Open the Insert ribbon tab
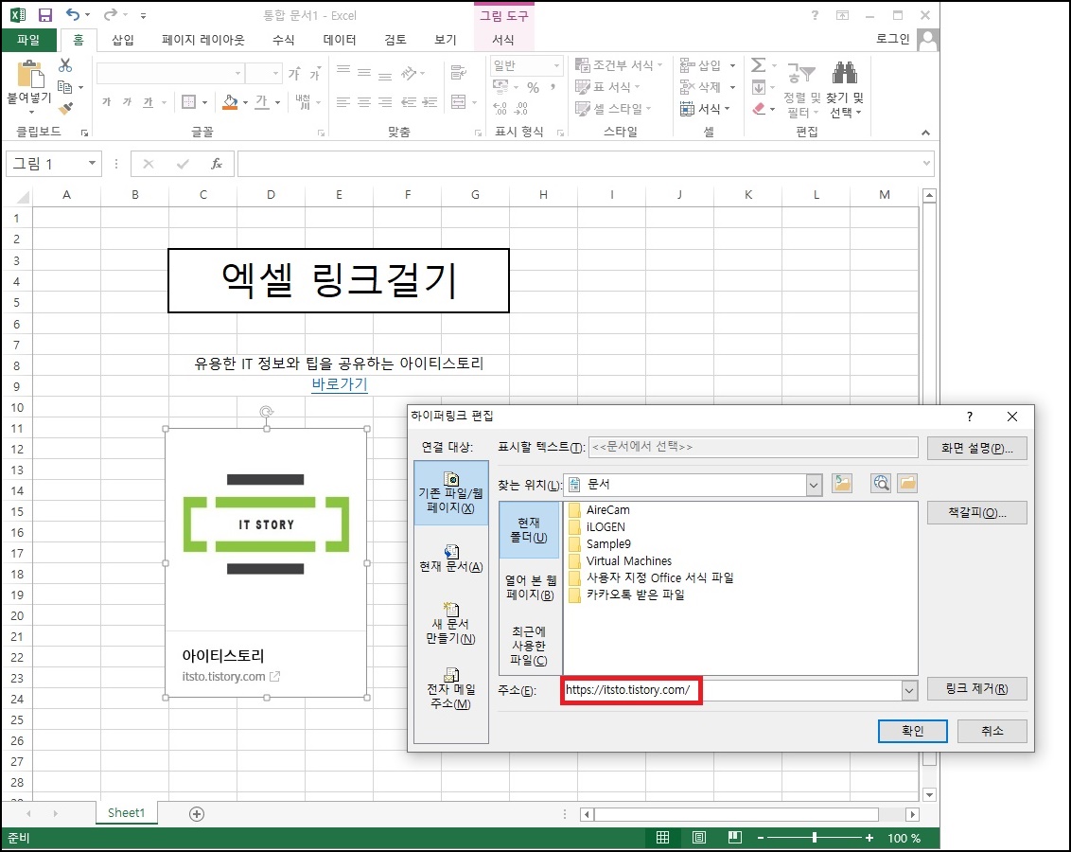Image resolution: width=1071 pixels, height=852 pixels. pos(123,40)
